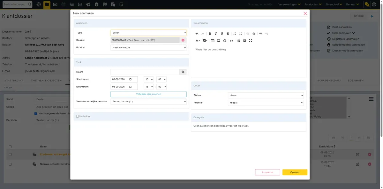Maximize the description editor to fullscreen
Screen dimensions: 383x189
pyautogui.click(x=251, y=41)
